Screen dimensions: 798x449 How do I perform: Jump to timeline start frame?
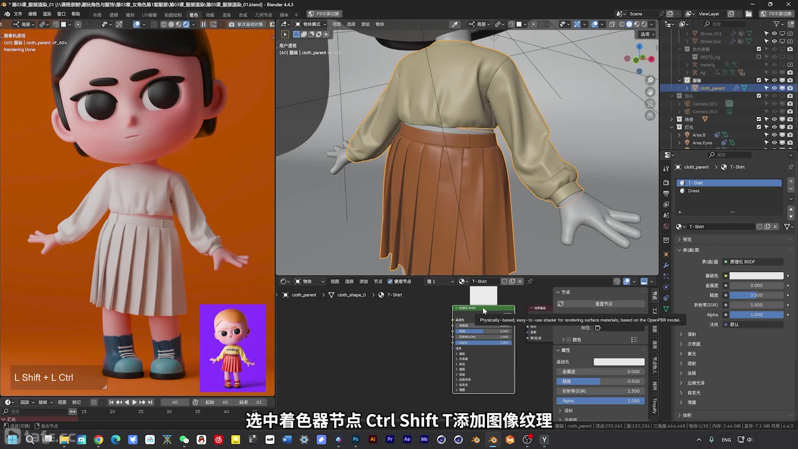[111, 402]
